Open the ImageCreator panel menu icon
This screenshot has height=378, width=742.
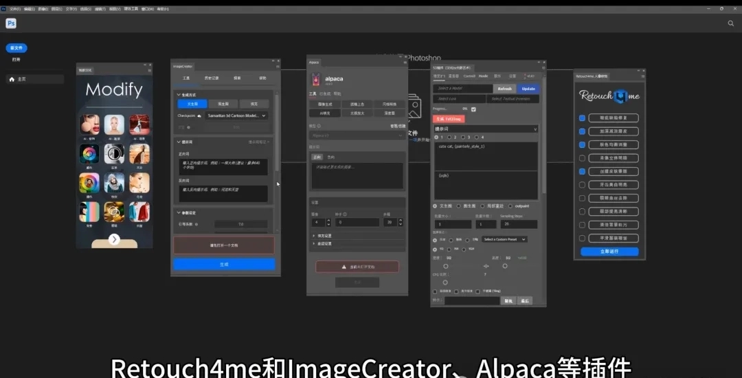278,66
